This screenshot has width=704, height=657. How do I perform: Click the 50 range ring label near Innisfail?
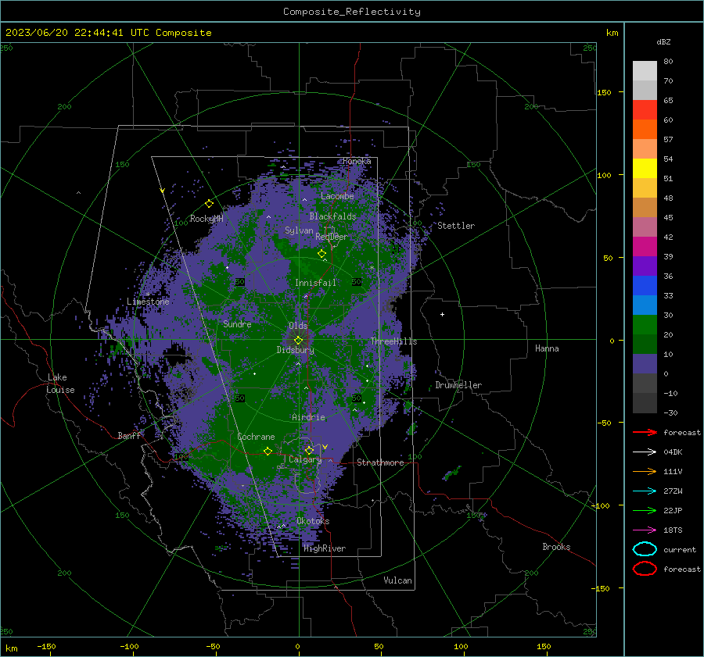coord(357,282)
